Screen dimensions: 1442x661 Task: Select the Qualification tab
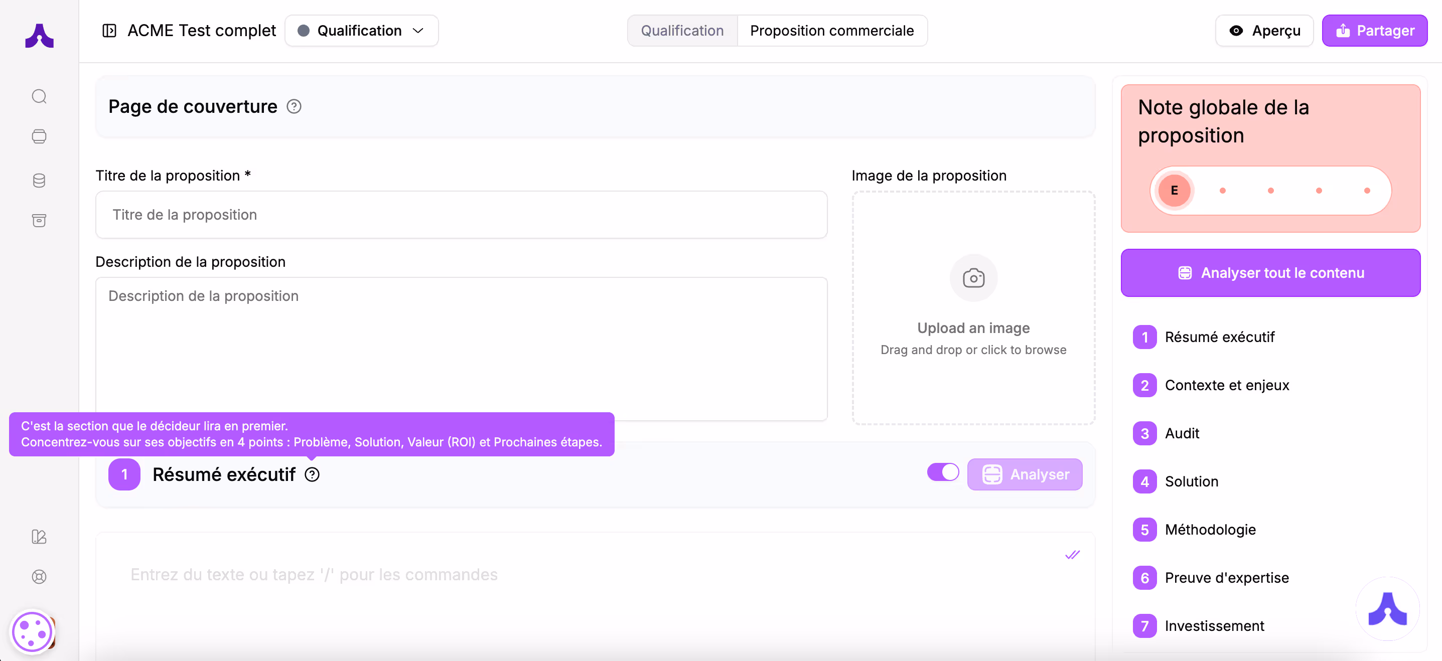682,30
